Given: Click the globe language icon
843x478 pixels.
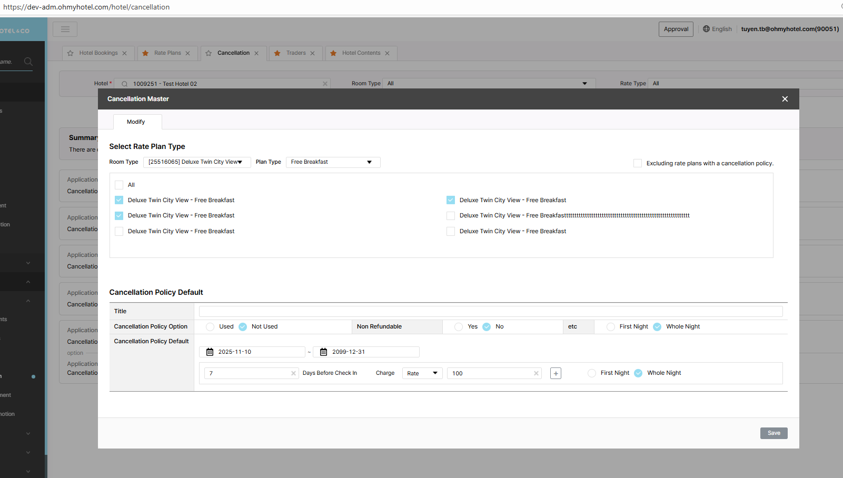Looking at the screenshot, I should click(706, 29).
